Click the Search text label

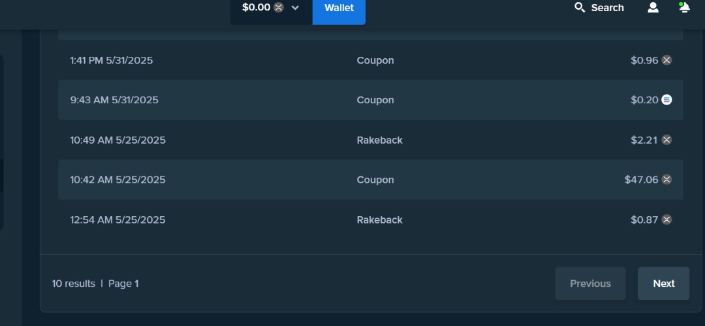tap(608, 8)
